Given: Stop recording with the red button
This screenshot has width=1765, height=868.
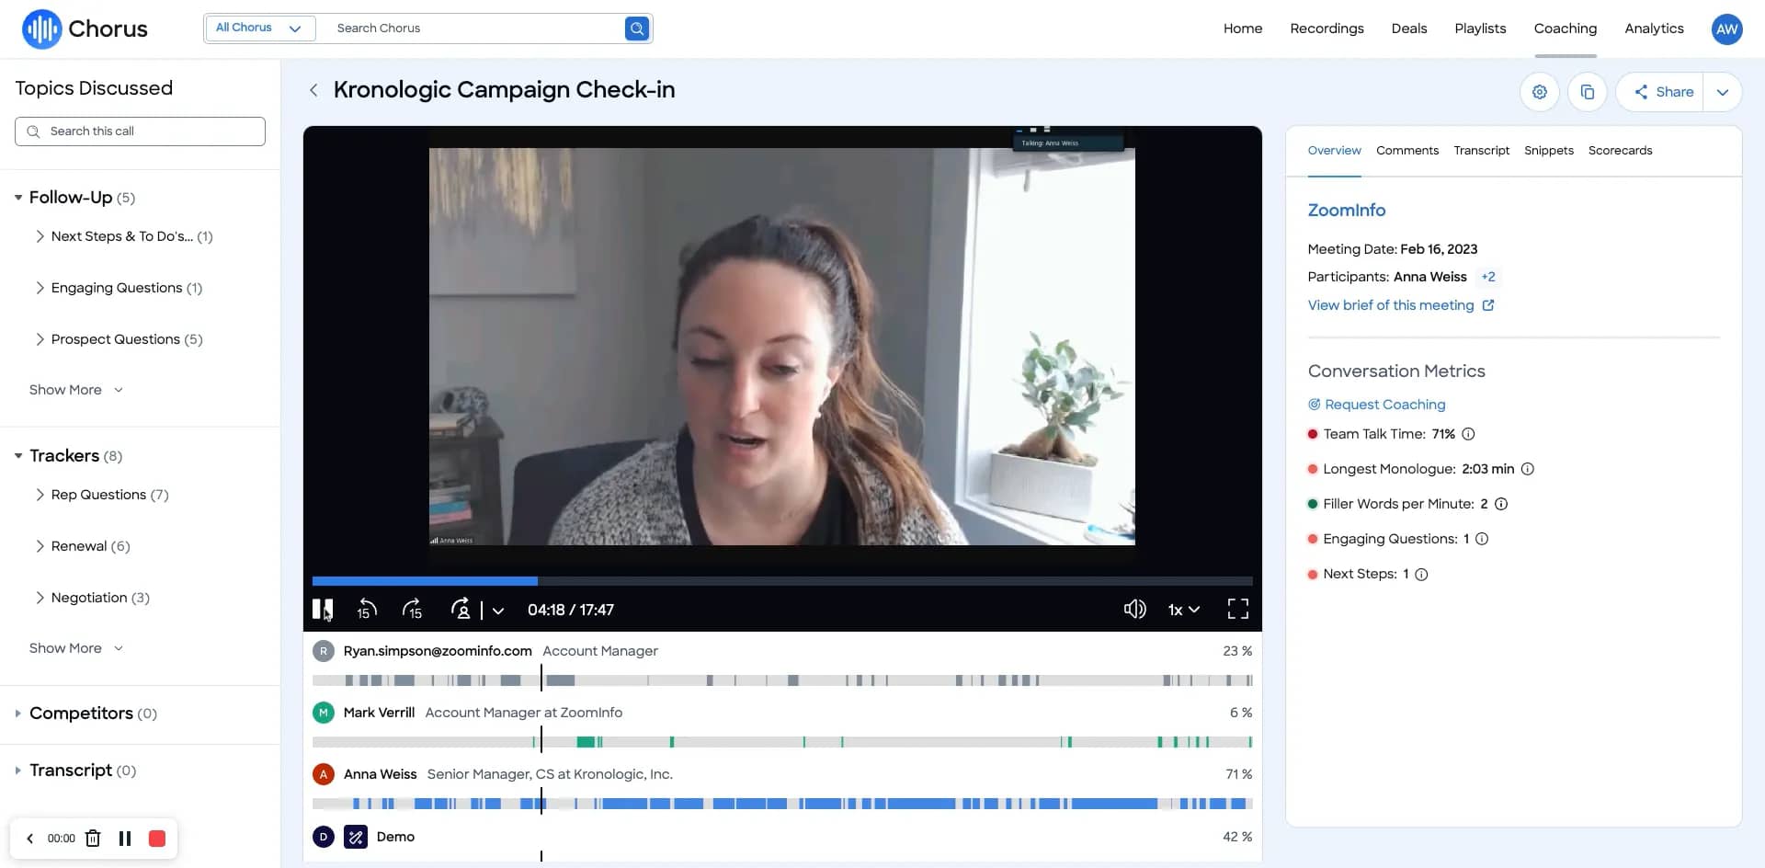Looking at the screenshot, I should (157, 838).
